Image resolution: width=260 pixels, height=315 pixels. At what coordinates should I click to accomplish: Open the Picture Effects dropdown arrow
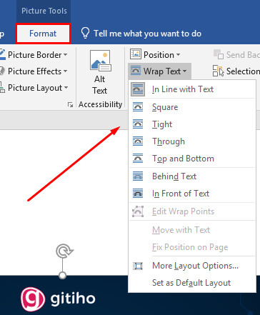click(x=65, y=71)
